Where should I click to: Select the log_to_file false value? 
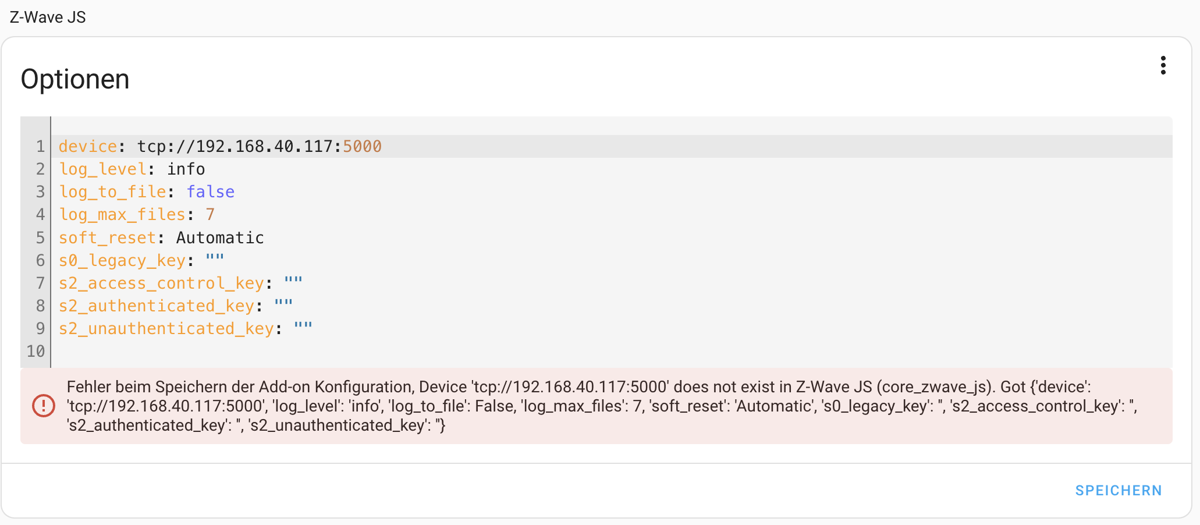tap(210, 191)
